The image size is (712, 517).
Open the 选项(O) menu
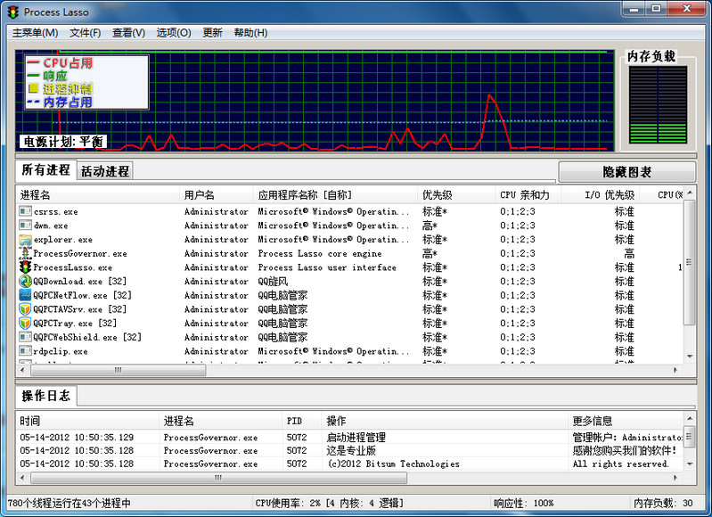pos(174,33)
